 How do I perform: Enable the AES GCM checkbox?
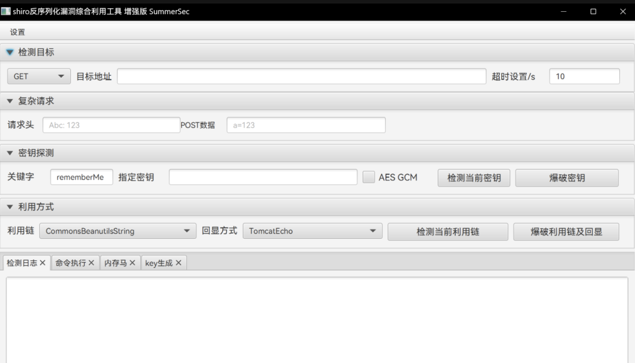click(369, 177)
